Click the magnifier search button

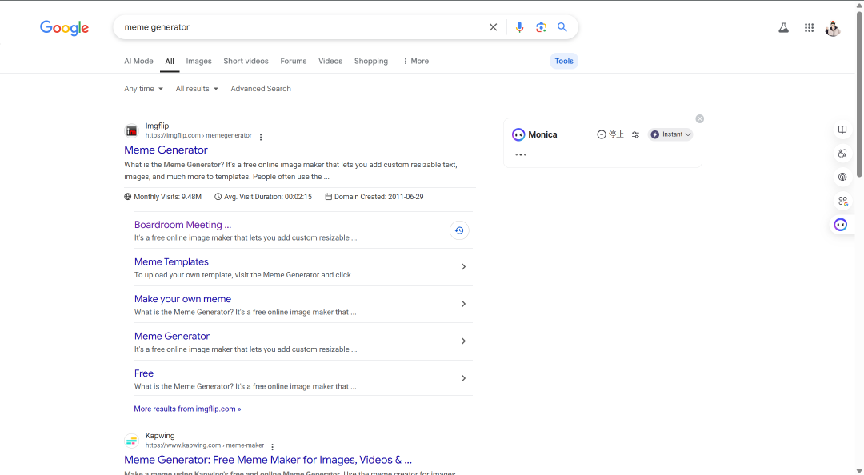562,27
